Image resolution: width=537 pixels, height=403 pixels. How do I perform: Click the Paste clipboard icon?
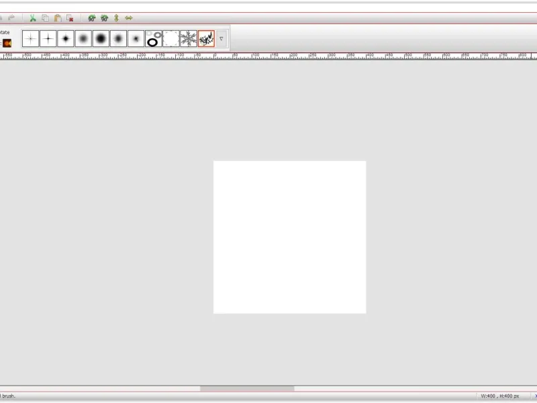pos(58,18)
